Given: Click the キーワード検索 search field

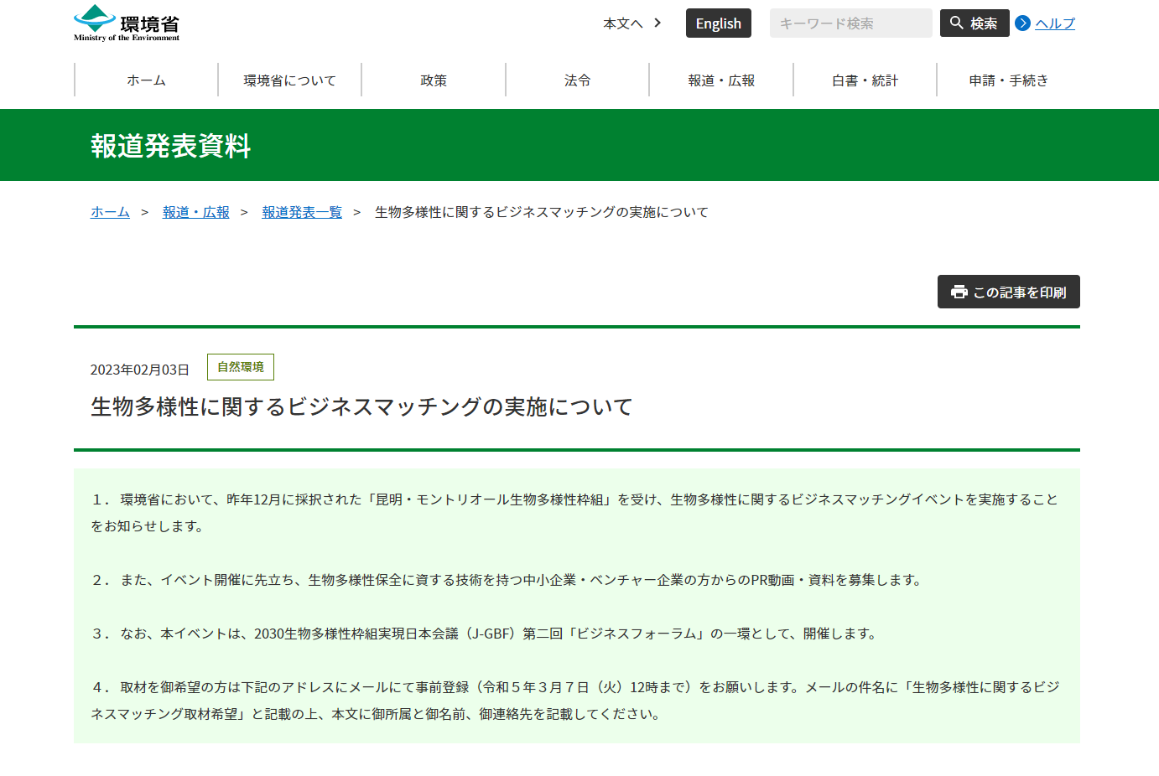Looking at the screenshot, I should (850, 23).
